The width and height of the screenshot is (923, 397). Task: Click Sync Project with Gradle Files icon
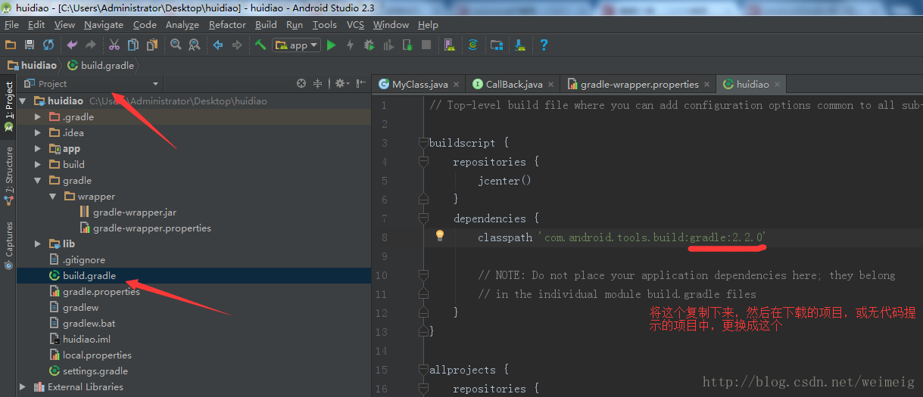[473, 45]
